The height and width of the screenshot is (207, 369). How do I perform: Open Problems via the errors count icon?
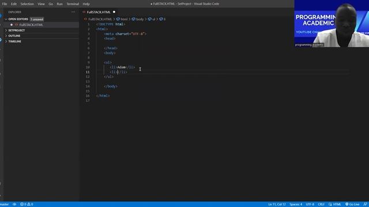coord(23,205)
